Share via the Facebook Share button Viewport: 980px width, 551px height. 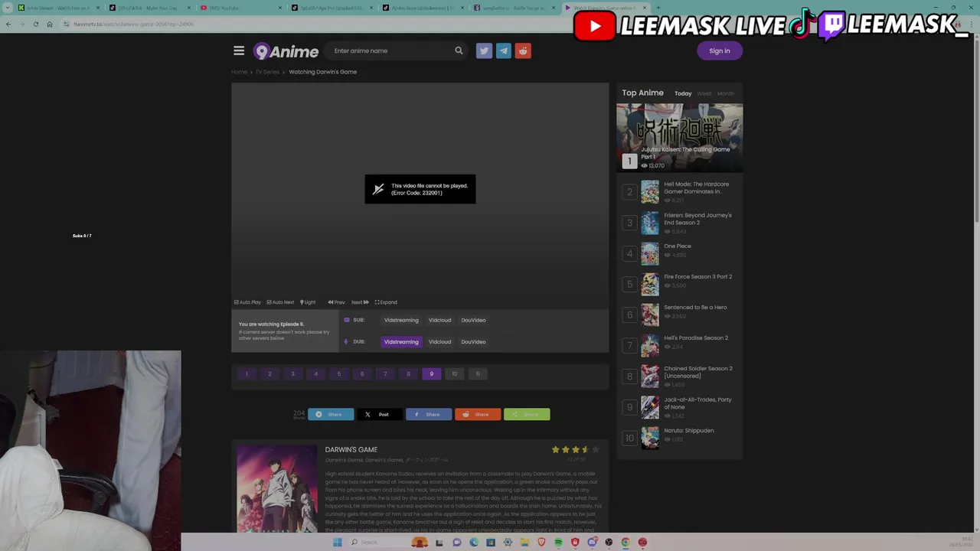click(x=429, y=414)
